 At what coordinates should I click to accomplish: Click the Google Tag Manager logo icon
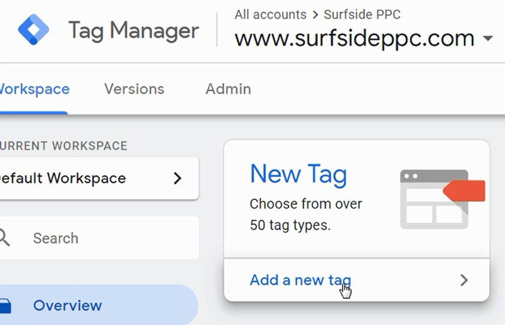[x=34, y=29]
